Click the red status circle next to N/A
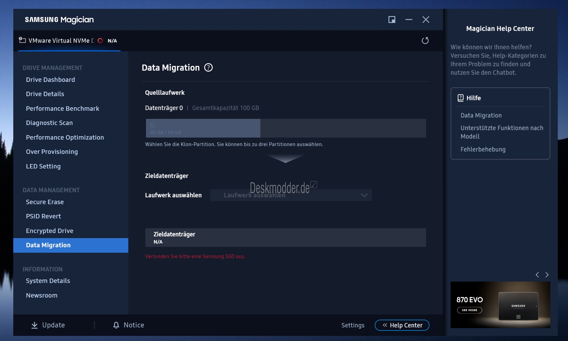The width and height of the screenshot is (568, 341). 100,41
